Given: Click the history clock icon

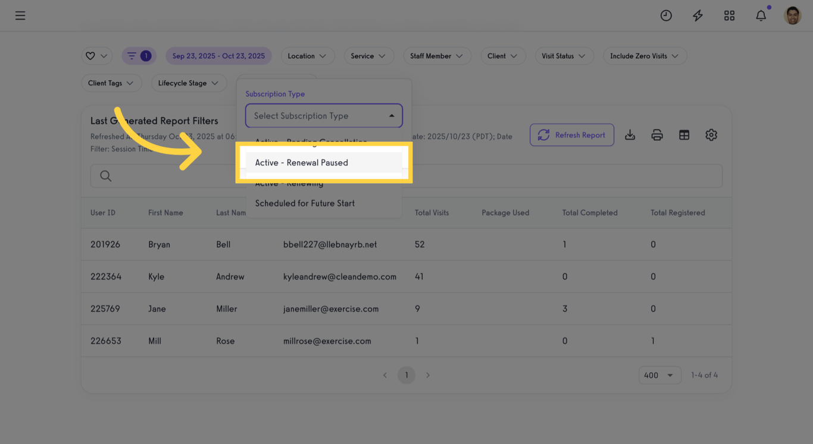Looking at the screenshot, I should point(666,15).
